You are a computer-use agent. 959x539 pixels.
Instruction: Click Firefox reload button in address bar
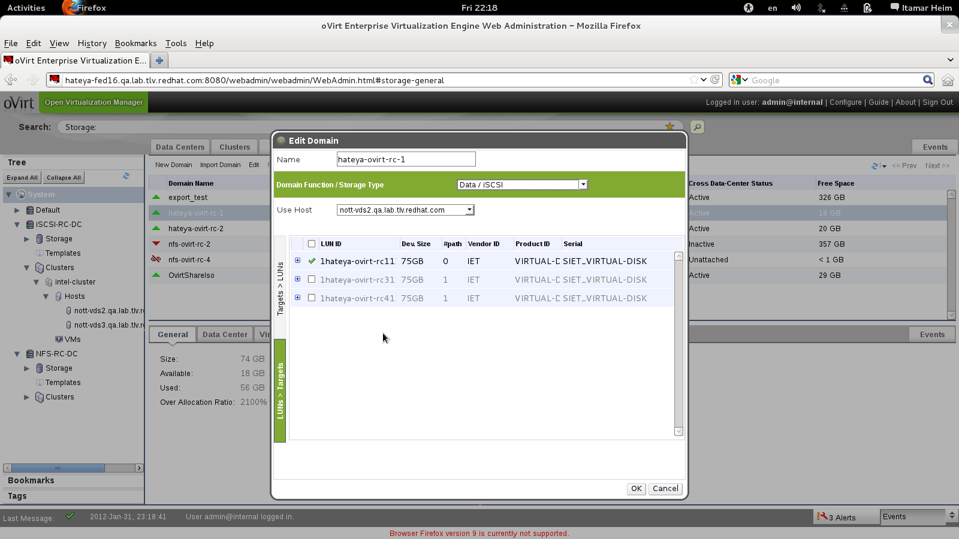click(x=714, y=80)
